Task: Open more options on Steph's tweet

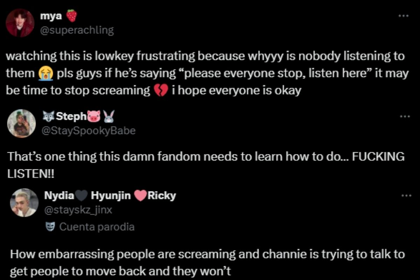Action: 406,116
